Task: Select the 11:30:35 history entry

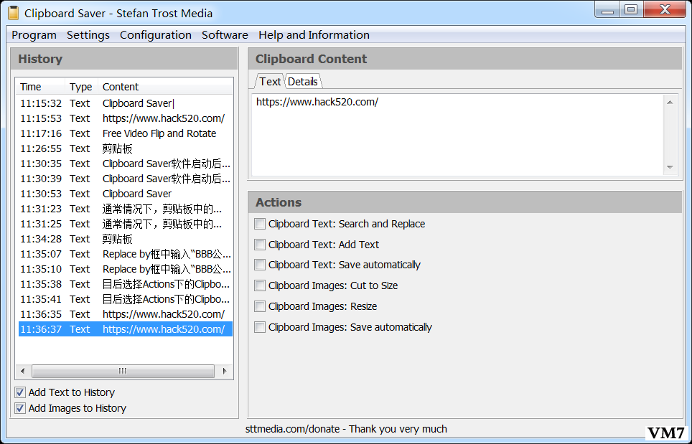Action: coord(126,164)
